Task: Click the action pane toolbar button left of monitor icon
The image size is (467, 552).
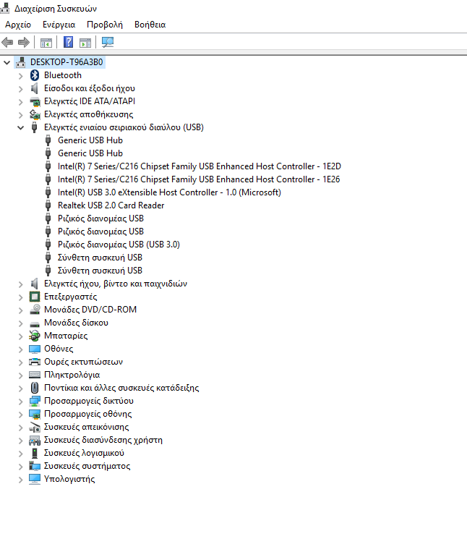Action: pyautogui.click(x=85, y=42)
